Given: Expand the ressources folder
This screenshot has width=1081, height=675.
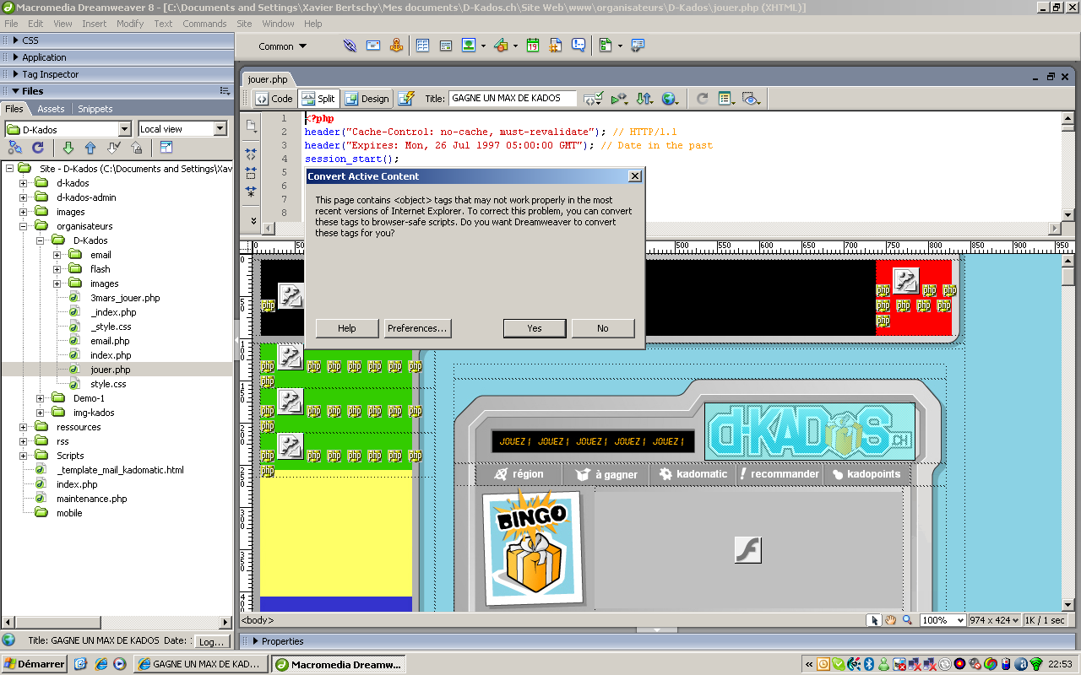Looking at the screenshot, I should tap(24, 427).
